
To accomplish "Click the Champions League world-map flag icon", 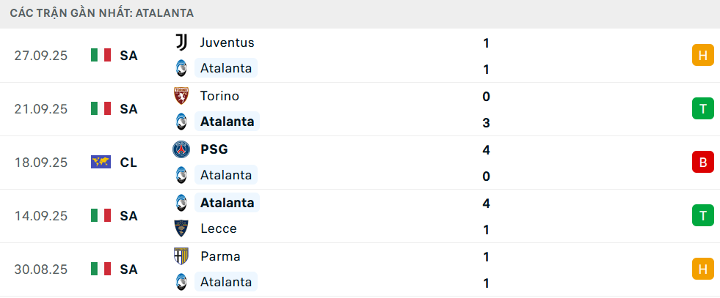I will (101, 162).
